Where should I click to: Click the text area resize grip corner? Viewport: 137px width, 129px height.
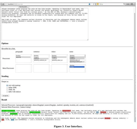coord(87,40)
